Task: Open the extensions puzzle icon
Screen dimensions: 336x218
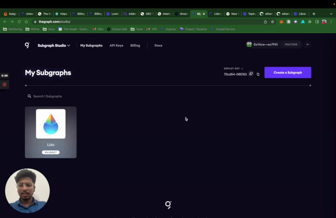Action: click(310, 22)
